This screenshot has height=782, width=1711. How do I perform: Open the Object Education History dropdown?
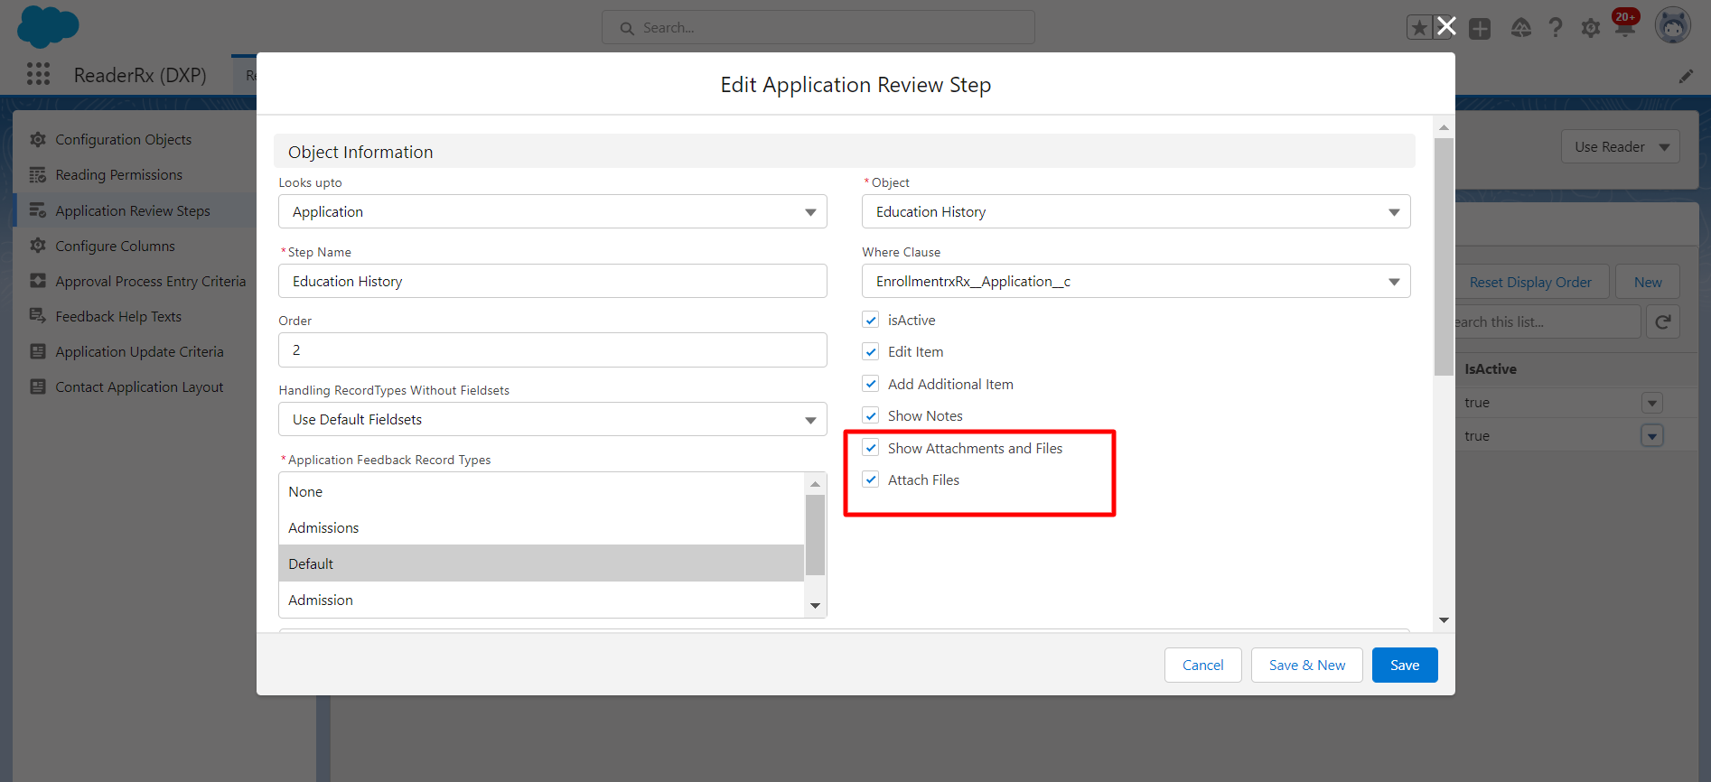coord(1136,212)
